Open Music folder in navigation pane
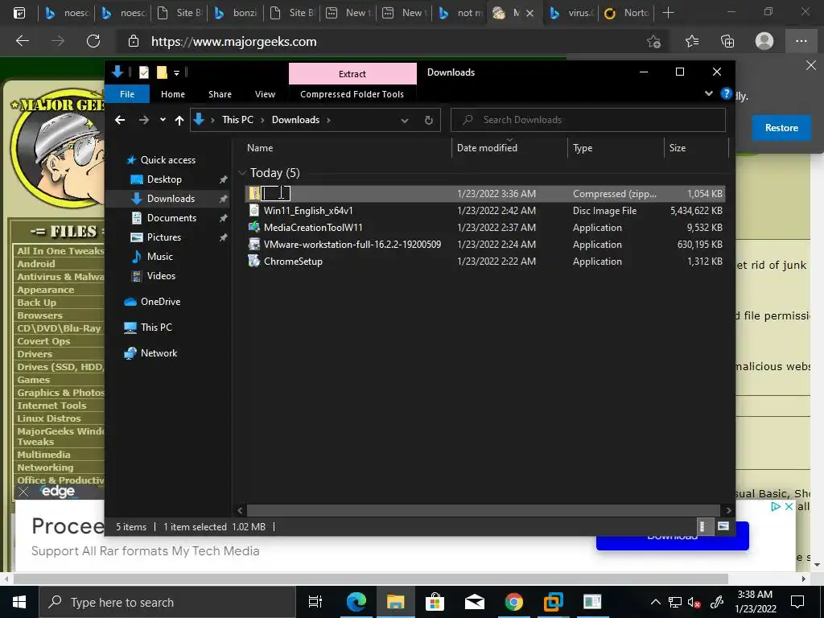 160,257
